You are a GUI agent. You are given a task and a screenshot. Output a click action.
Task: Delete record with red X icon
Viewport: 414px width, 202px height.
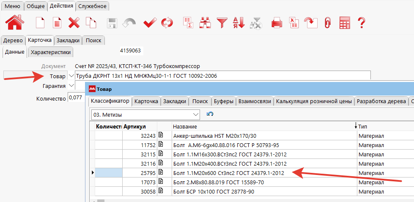point(74,22)
